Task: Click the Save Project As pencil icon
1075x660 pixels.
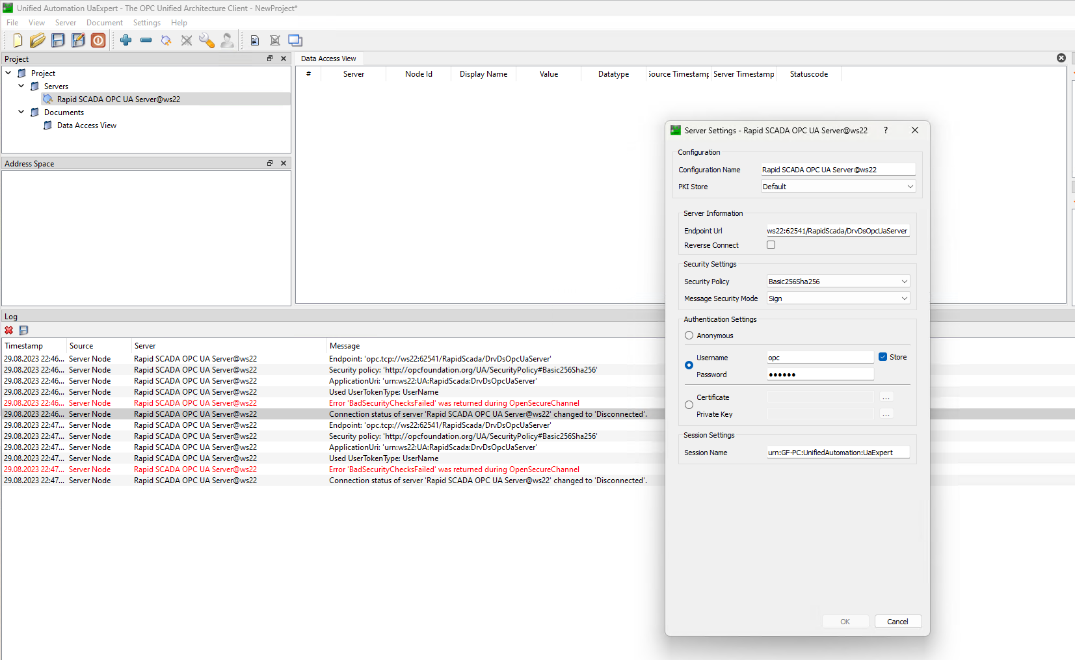Action: pyautogui.click(x=78, y=40)
